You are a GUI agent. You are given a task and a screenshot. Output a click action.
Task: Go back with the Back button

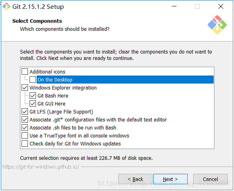click(135, 179)
